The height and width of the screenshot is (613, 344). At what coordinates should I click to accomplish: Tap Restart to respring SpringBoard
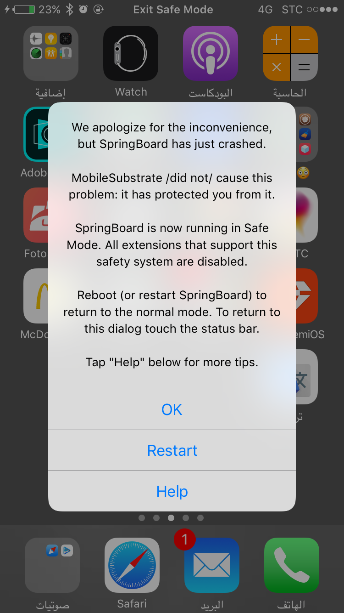[x=172, y=450]
